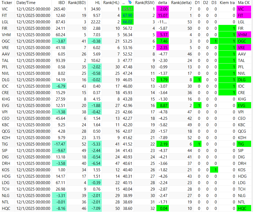
Task: Click the descending sort arrow icon in the header
Action: tap(130, 2)
